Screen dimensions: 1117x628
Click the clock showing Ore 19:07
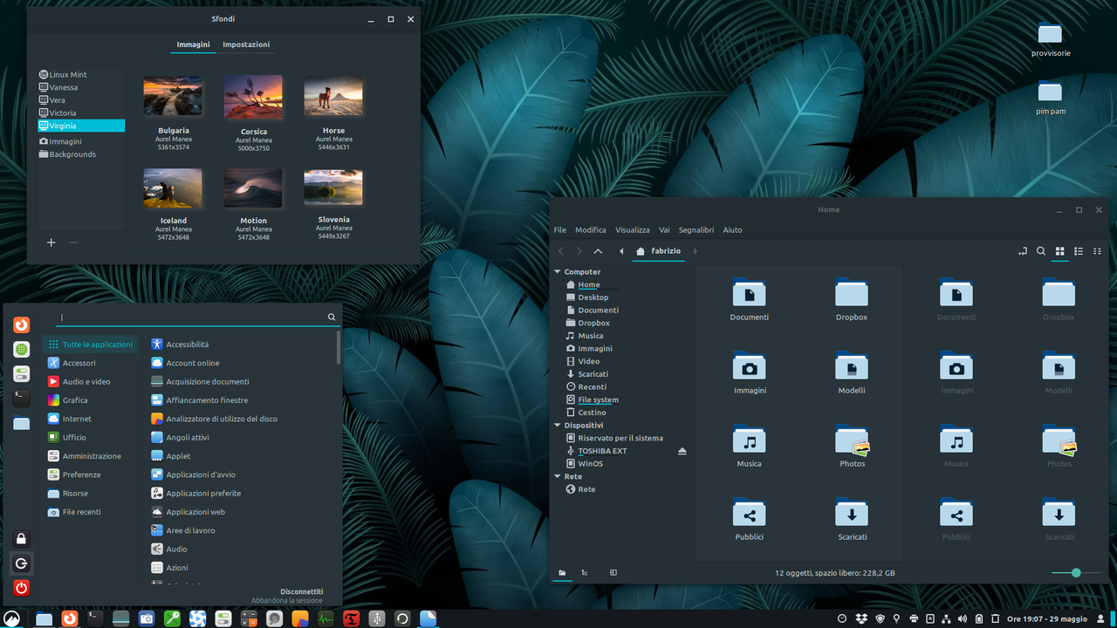point(1047,618)
